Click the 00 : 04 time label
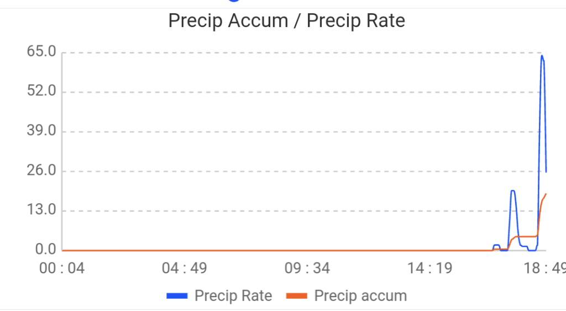This screenshot has height=311, width=566. pyautogui.click(x=62, y=269)
